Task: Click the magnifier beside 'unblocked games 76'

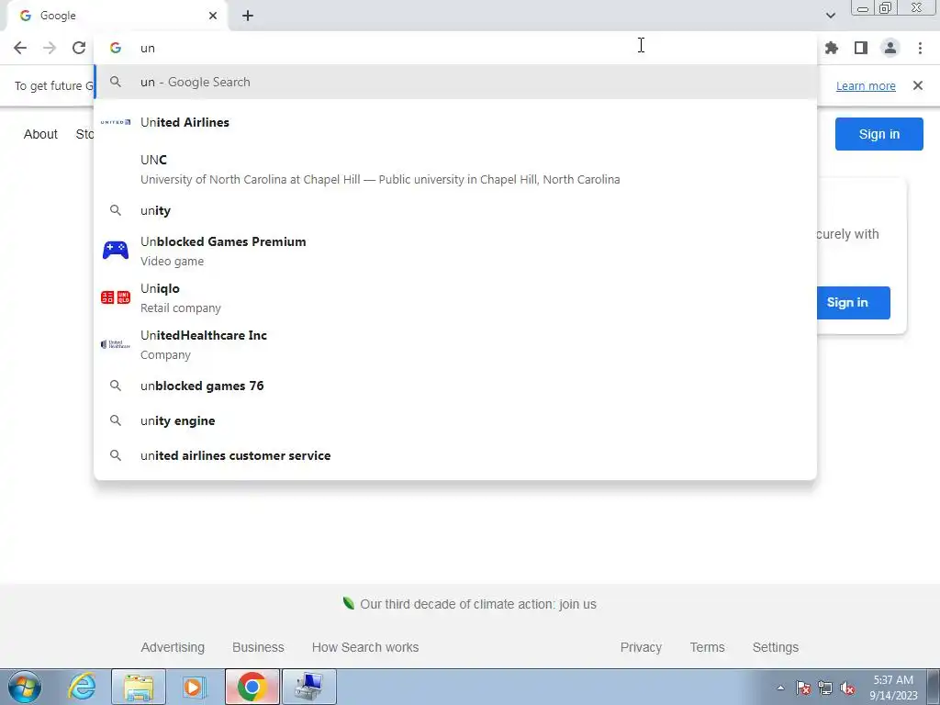Action: (115, 386)
